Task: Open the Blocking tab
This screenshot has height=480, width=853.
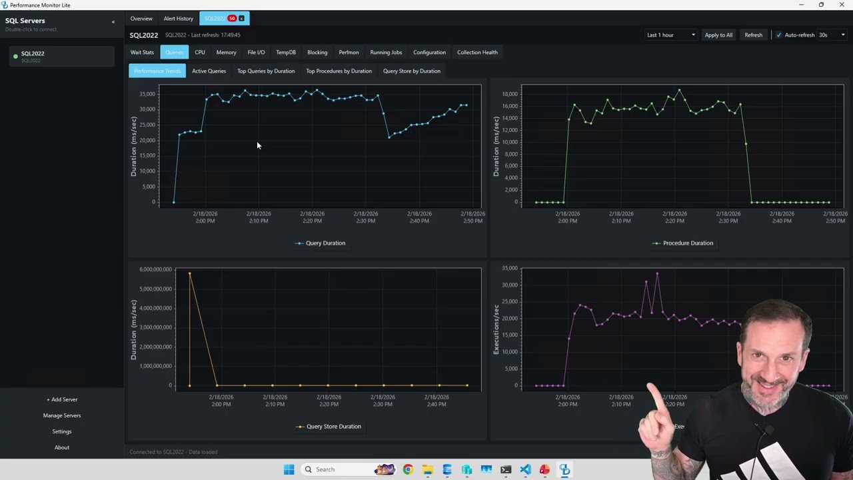Action: [317, 52]
